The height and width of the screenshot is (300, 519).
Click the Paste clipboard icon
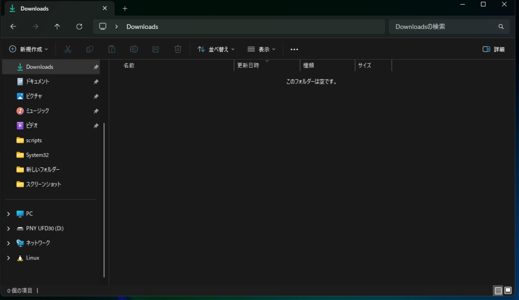click(112, 49)
